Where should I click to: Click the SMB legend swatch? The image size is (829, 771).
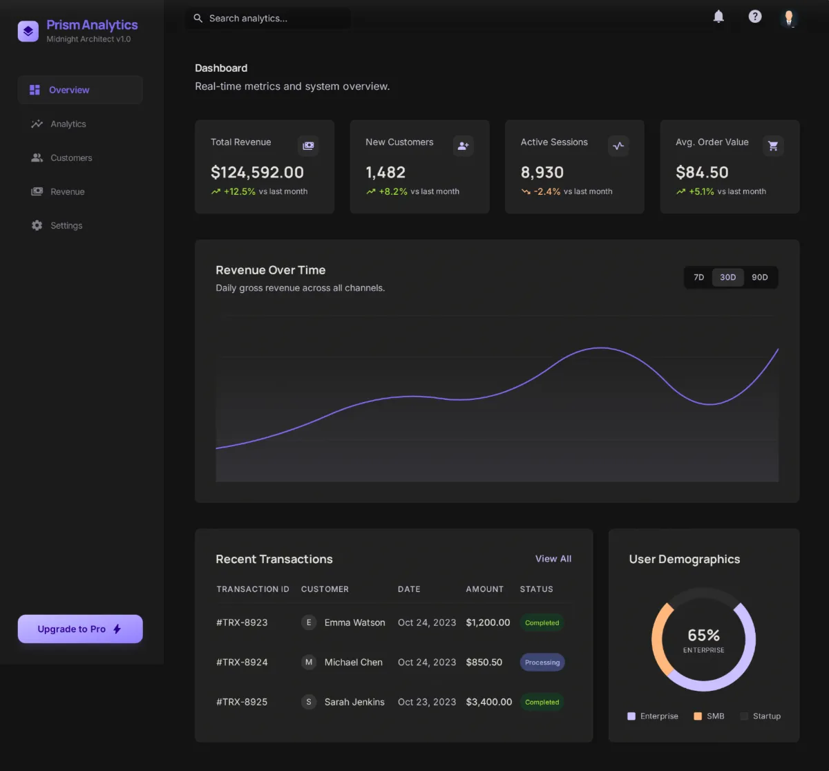(x=698, y=716)
